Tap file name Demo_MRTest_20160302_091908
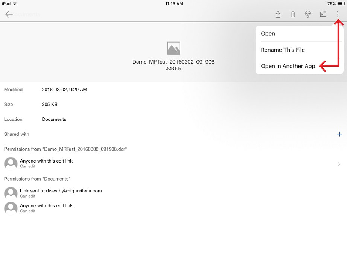Screen dimensions: 347x260 pyautogui.click(x=173, y=62)
